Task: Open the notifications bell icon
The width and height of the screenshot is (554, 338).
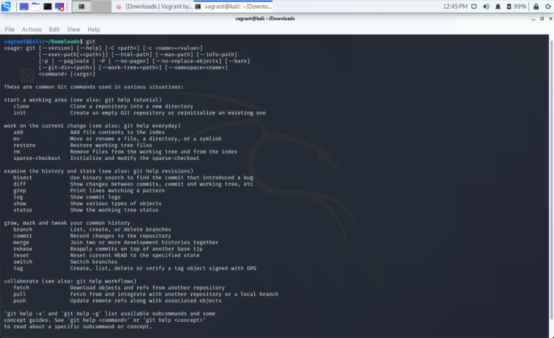Action: tap(498, 6)
